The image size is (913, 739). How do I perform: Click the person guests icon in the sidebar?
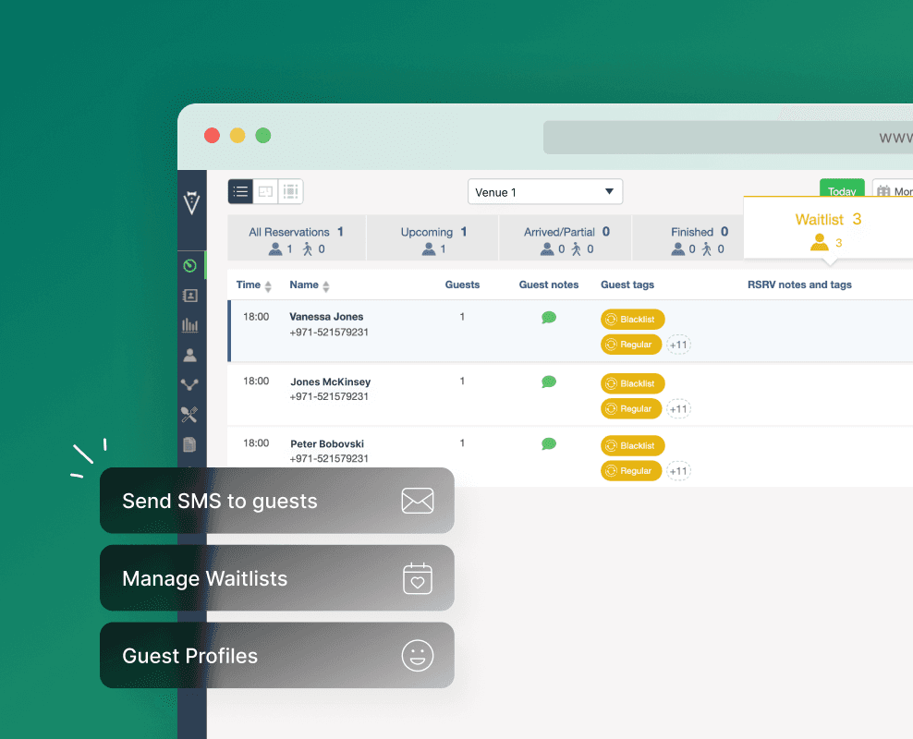pyautogui.click(x=190, y=355)
